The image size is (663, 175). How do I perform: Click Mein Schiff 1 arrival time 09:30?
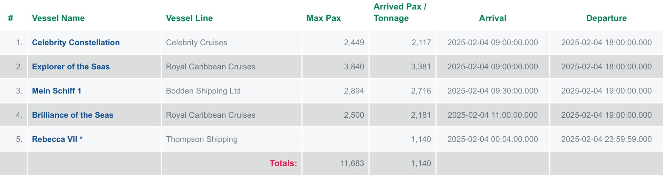coord(492,91)
